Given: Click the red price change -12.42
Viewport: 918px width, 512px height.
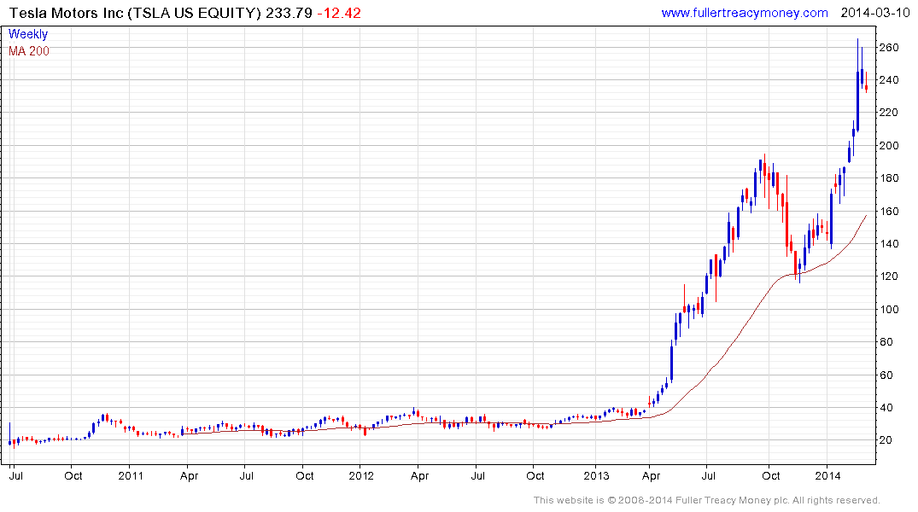Looking at the screenshot, I should (x=339, y=13).
